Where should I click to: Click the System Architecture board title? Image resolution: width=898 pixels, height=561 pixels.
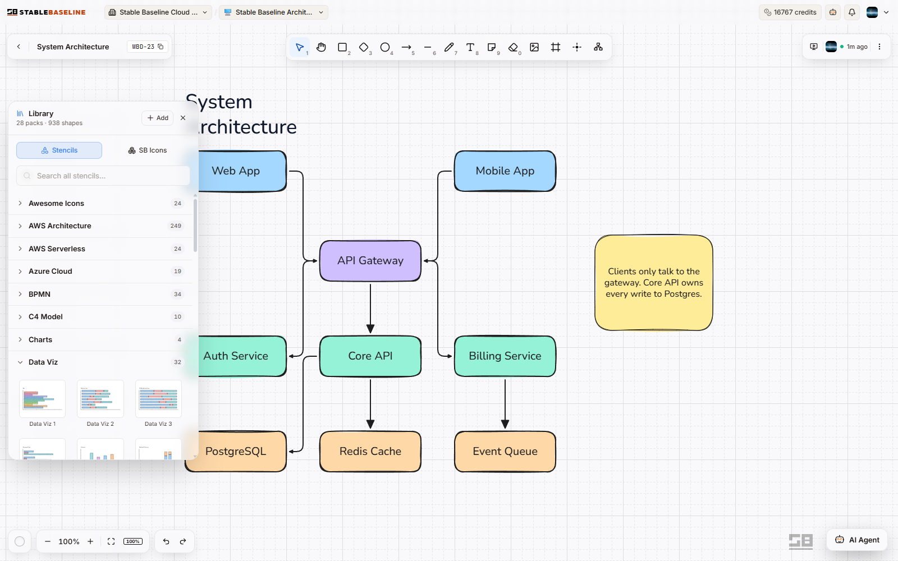click(73, 47)
